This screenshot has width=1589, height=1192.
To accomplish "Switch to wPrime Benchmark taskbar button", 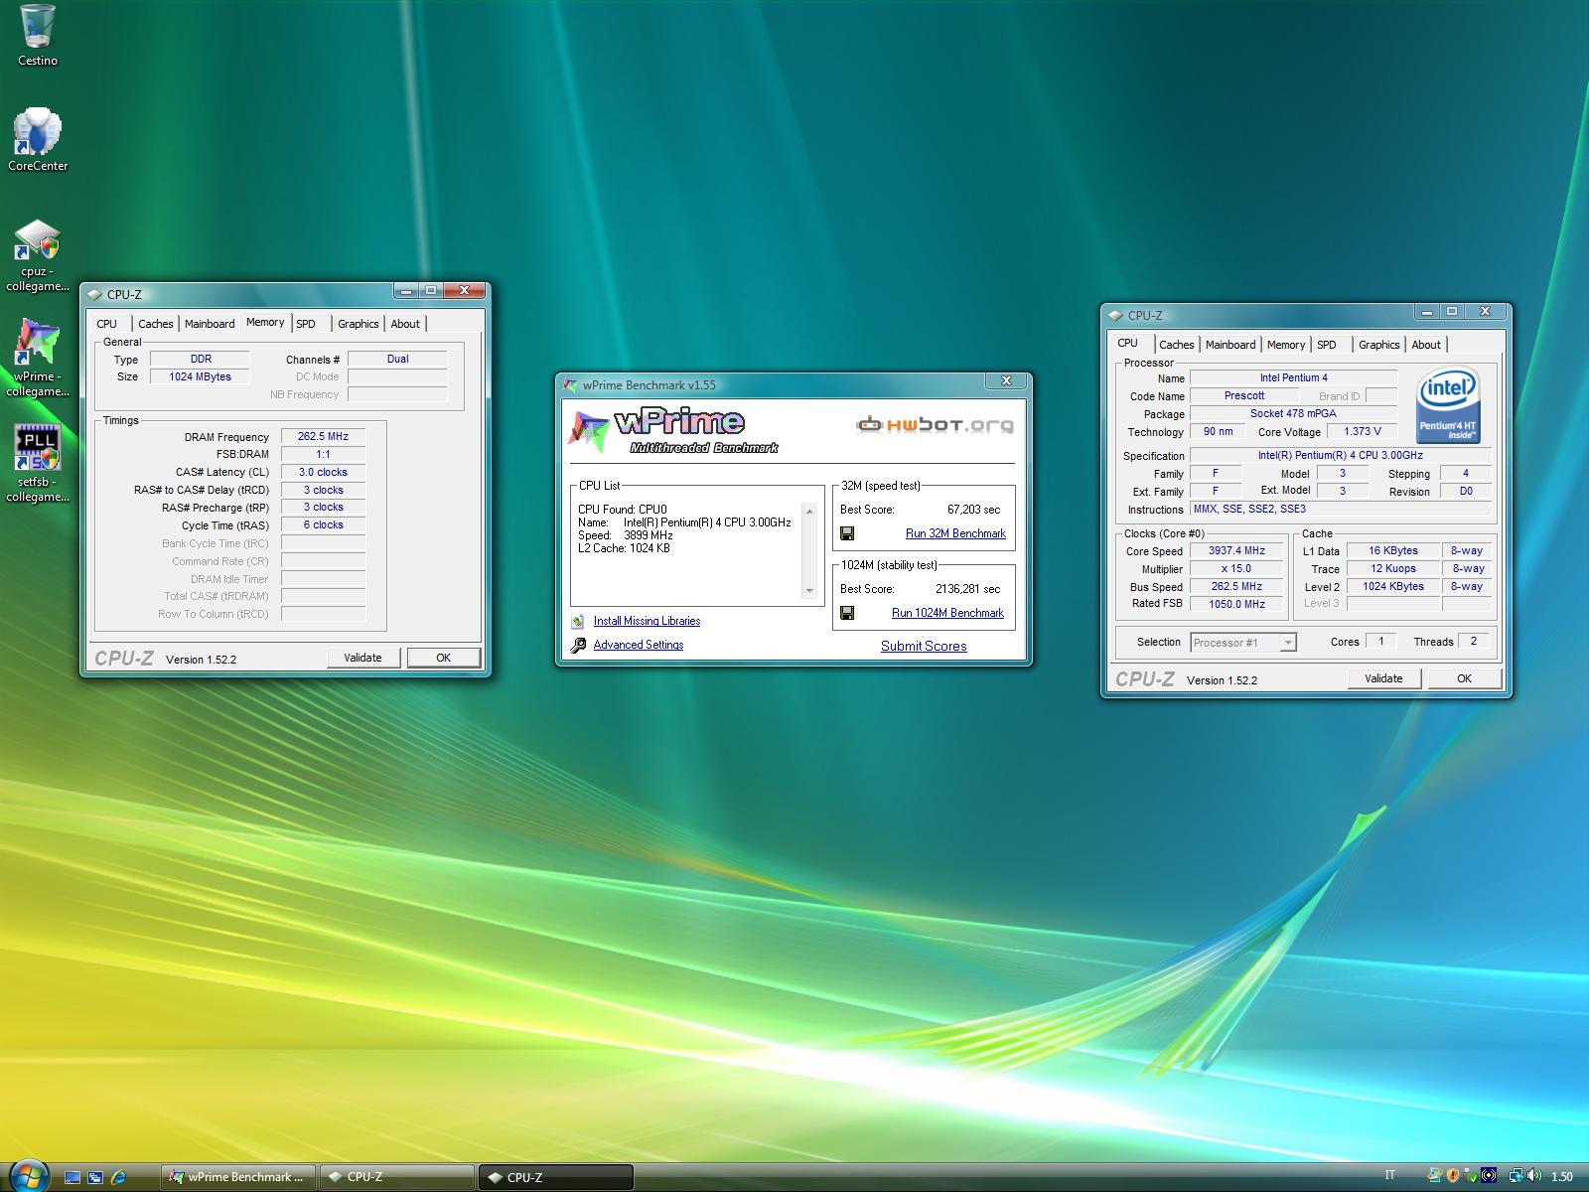I will [238, 1177].
